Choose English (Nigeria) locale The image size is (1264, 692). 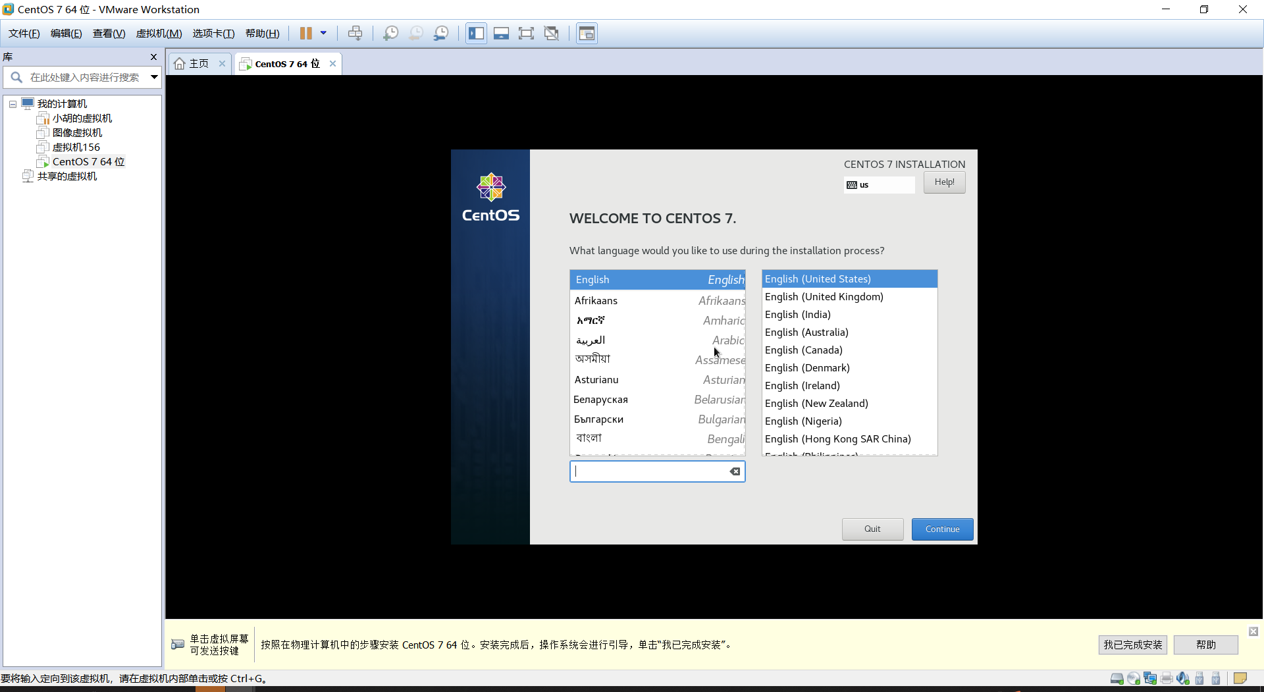click(x=850, y=421)
